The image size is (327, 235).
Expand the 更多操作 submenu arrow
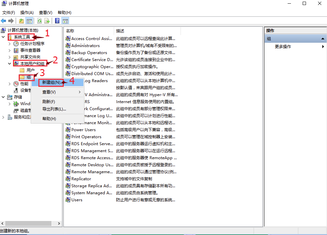pyautogui.click(x=323, y=47)
